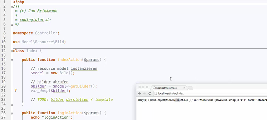Click the method name 'loginAction'

pos(70,113)
